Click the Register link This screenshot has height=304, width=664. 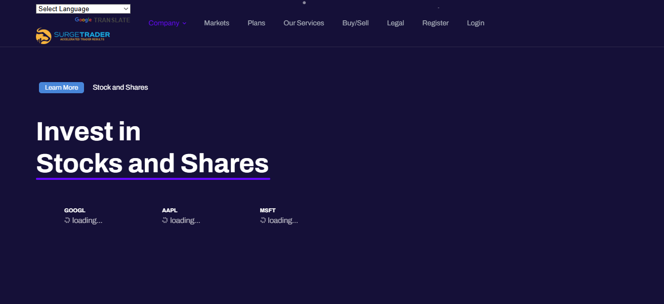(435, 23)
